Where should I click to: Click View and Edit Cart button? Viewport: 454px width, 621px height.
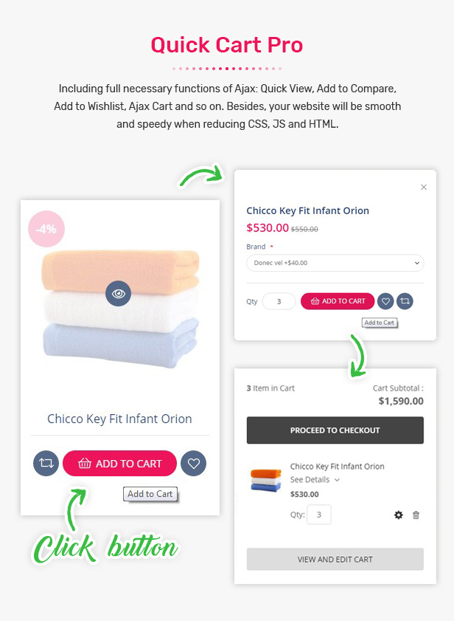(335, 560)
